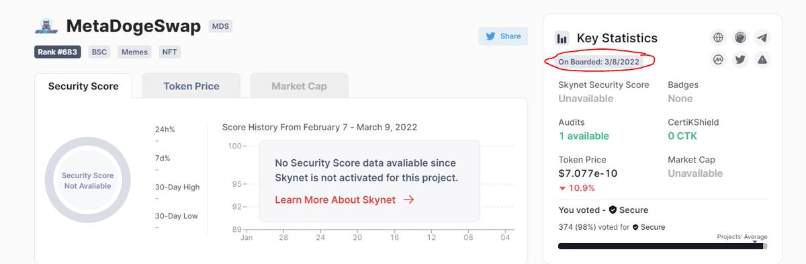The width and height of the screenshot is (806, 264).
Task: Open the Twitter bird icon in Key Statistics
Action: [740, 60]
